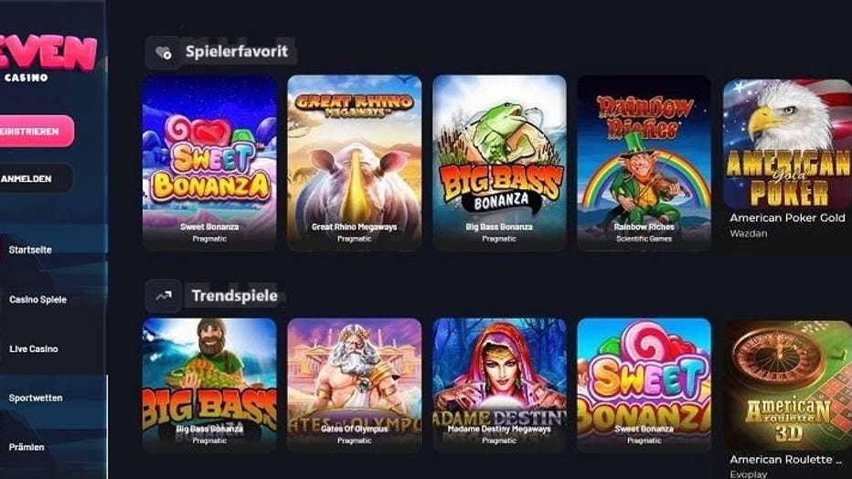Launch Big Bass Bonanza from Spielerfavorit row

[499, 163]
